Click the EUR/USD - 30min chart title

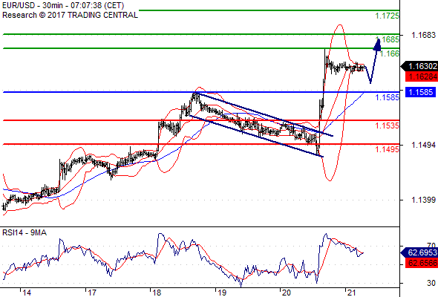click(x=63, y=6)
